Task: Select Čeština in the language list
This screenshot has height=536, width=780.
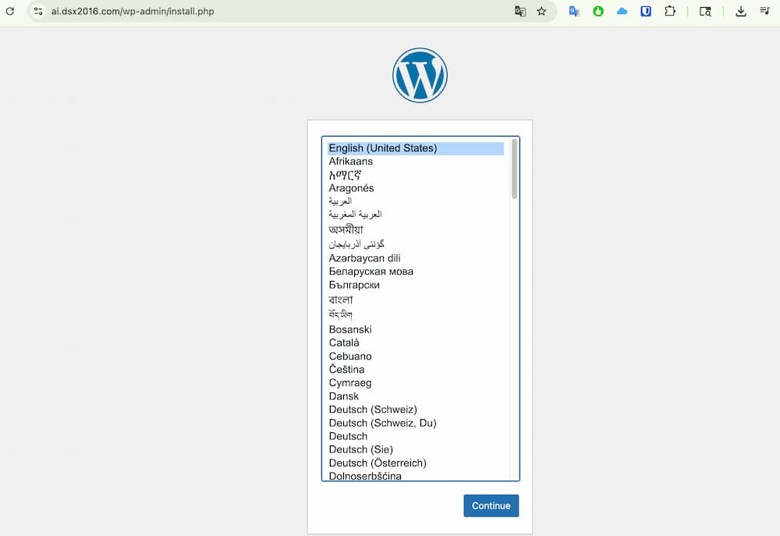Action: point(416,369)
